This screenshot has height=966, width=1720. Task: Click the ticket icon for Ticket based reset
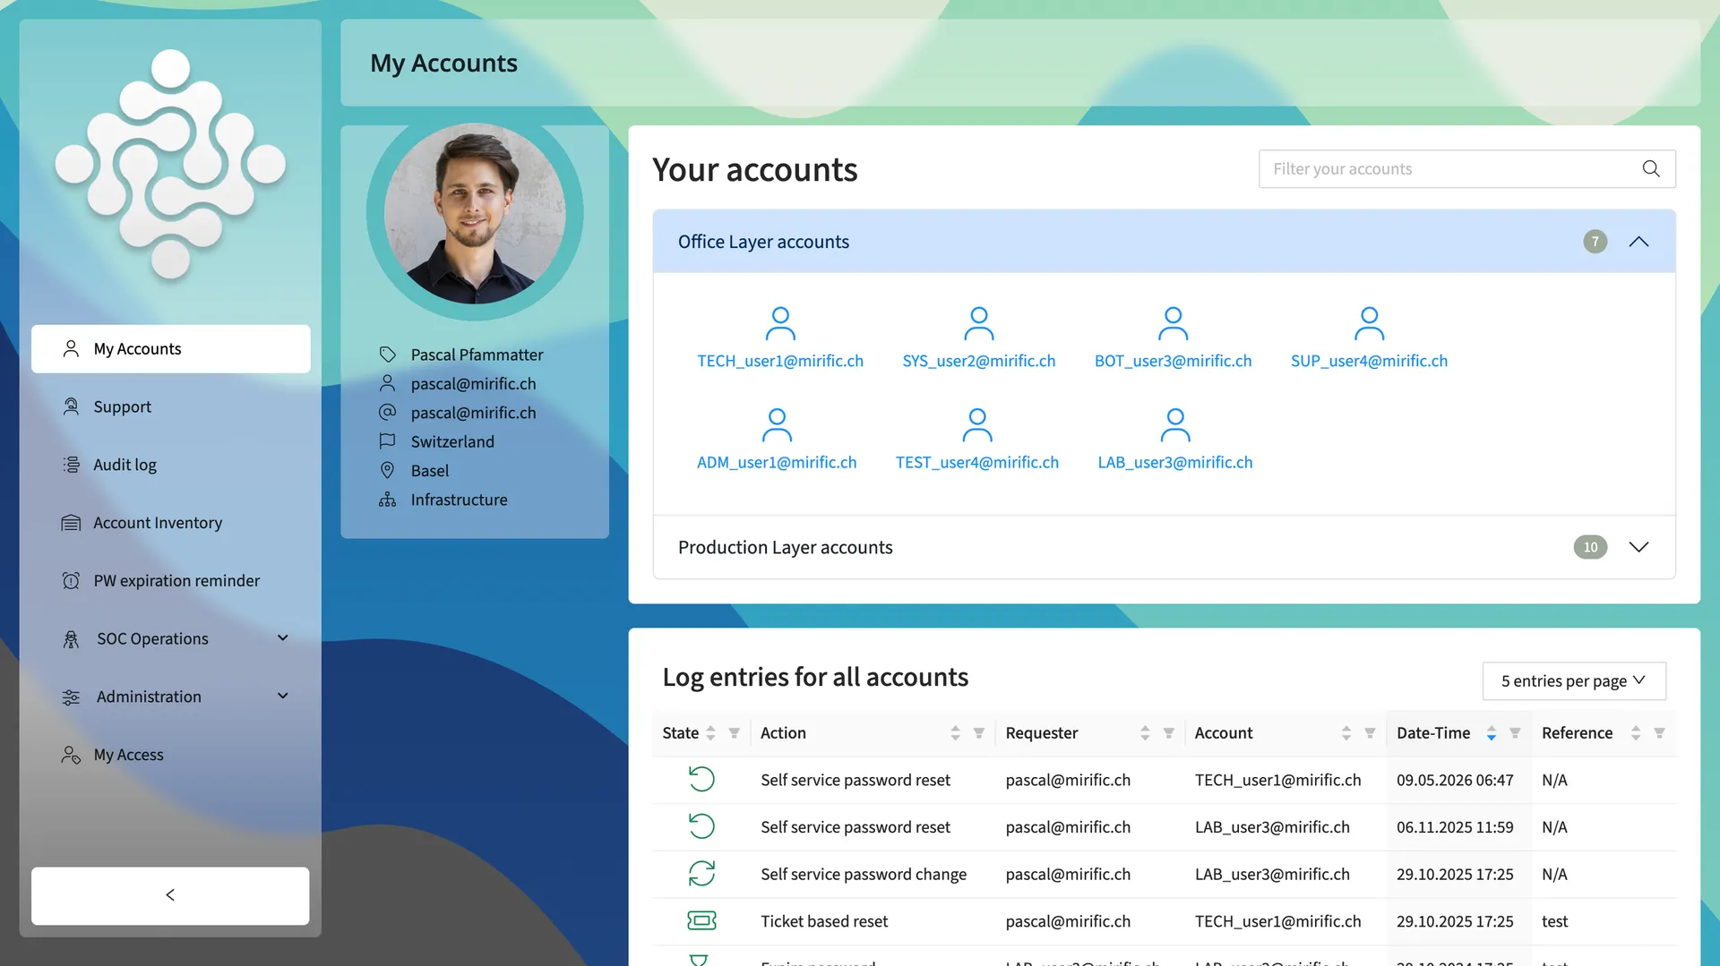[701, 920]
